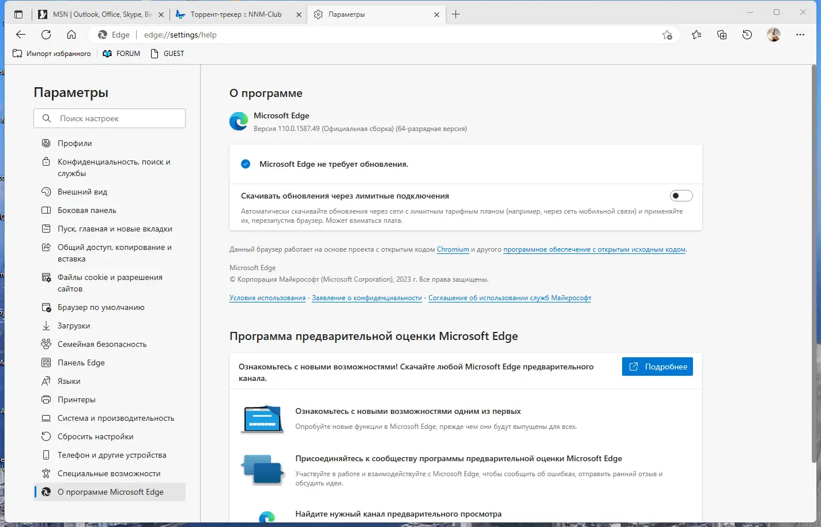Open Профили settings section
This screenshot has width=821, height=527.
coord(110,143)
